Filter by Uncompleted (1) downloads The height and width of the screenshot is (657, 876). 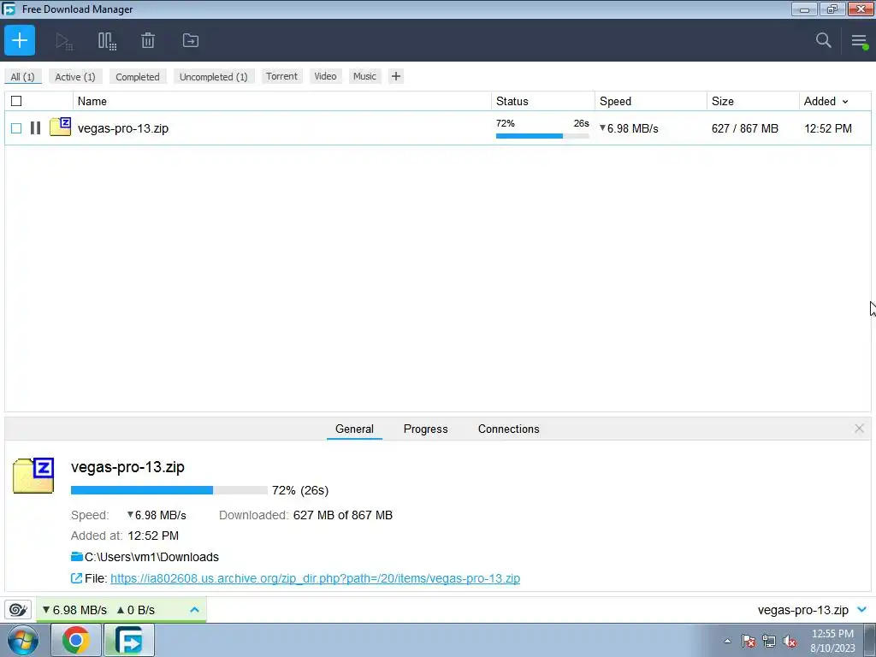click(x=213, y=76)
